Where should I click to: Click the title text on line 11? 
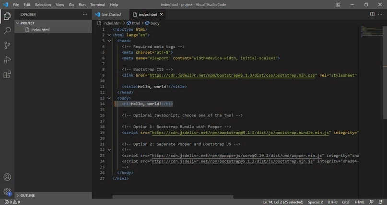tap(153, 87)
